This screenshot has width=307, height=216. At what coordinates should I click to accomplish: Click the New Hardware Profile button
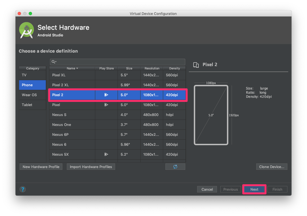tap(41, 167)
